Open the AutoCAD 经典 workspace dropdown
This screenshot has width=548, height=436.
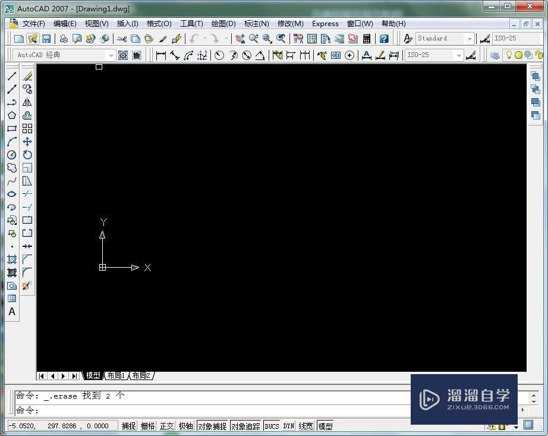[x=112, y=55]
